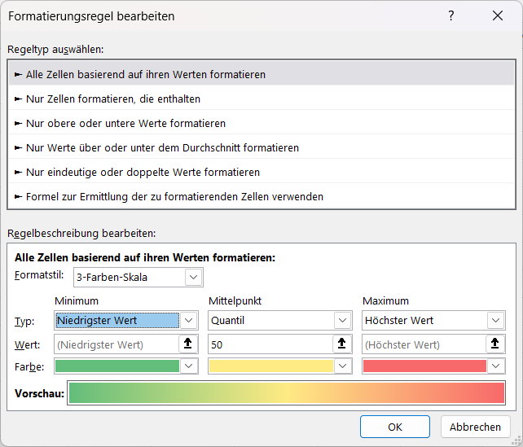Choose 'Nur eindeutige oder doppelte Werte formatieren'
Image resolution: width=523 pixels, height=447 pixels.
tap(143, 172)
